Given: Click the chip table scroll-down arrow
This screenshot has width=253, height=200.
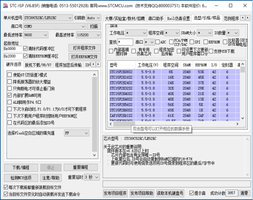Looking at the screenshot, I should point(243,118).
